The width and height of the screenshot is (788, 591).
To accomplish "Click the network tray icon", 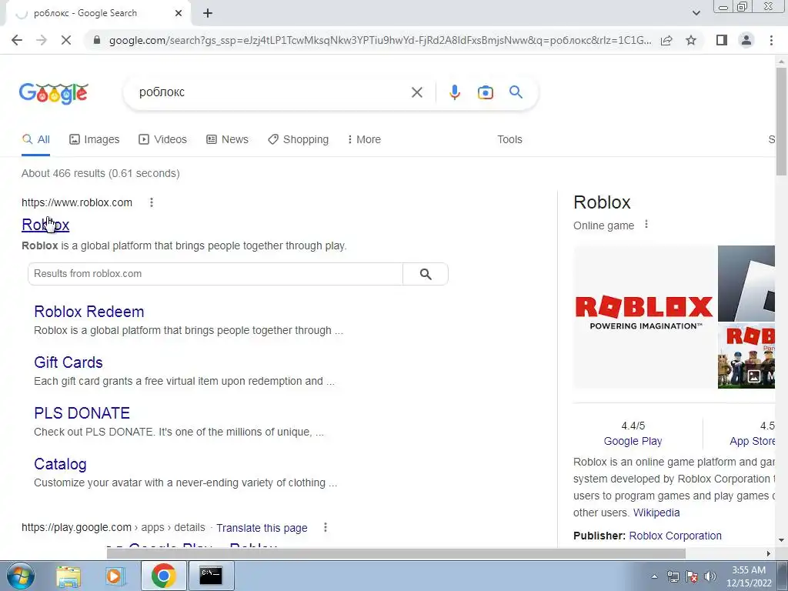I will (673, 576).
